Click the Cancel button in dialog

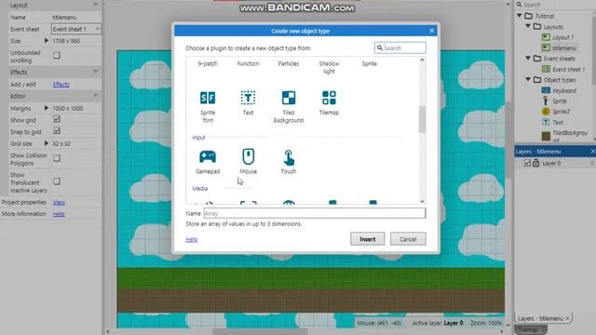click(408, 239)
